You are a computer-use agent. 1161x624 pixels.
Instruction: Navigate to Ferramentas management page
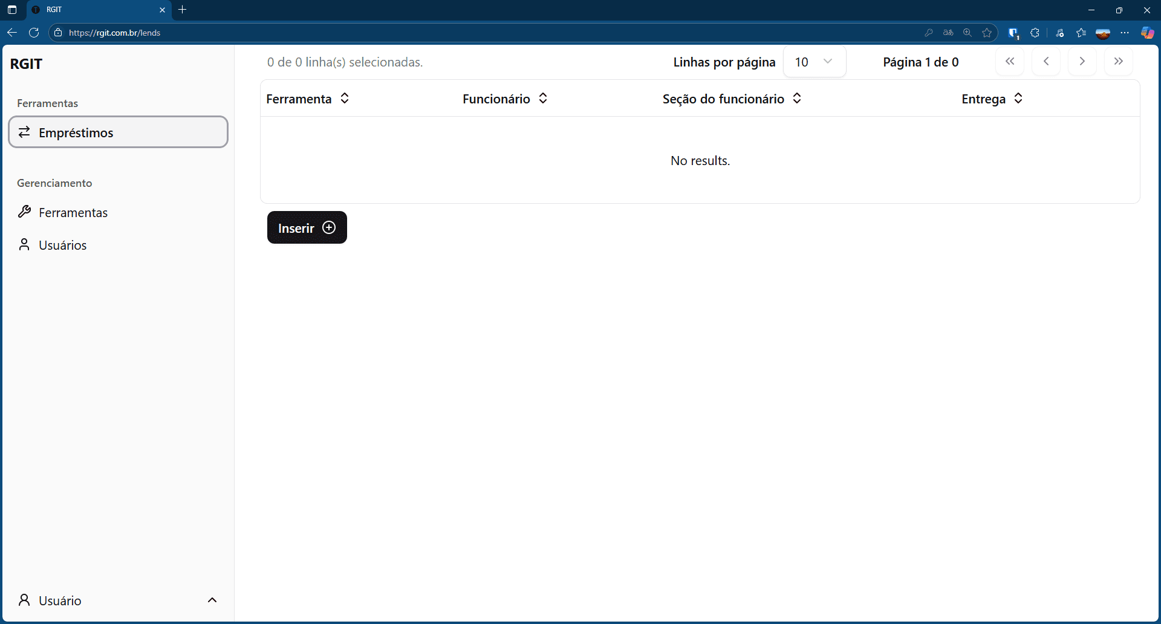[73, 213]
